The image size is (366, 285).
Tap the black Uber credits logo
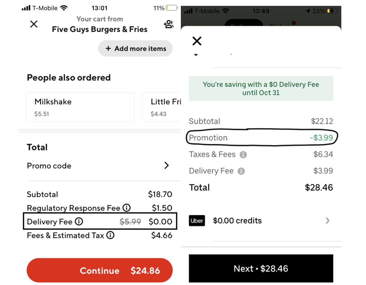pos(197,221)
